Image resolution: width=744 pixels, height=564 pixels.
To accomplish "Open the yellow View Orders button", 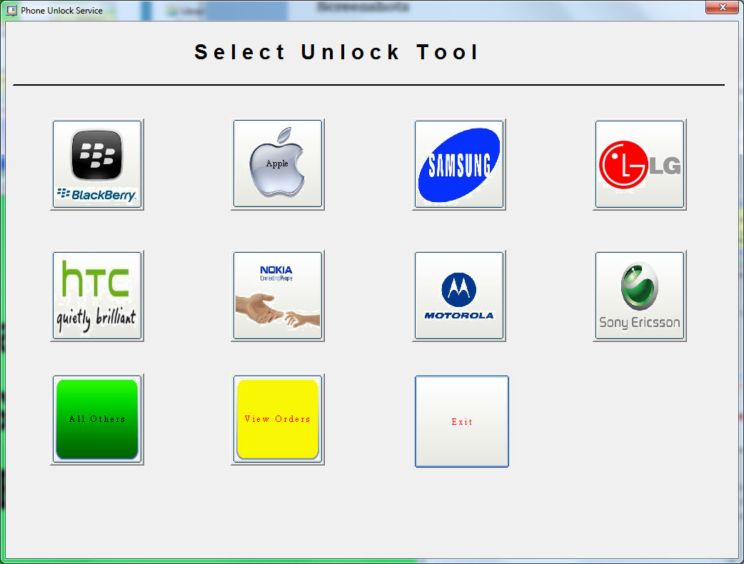I will click(x=278, y=419).
